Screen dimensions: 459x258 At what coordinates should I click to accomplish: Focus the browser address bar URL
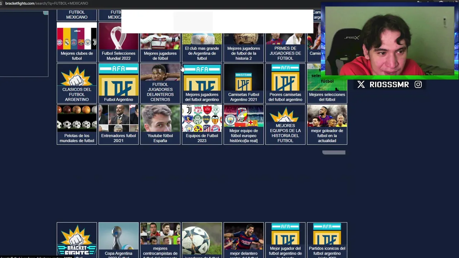pyautogui.click(x=47, y=3)
